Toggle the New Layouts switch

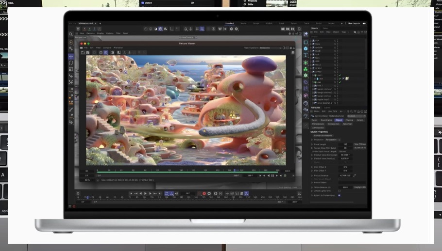coord(364,23)
